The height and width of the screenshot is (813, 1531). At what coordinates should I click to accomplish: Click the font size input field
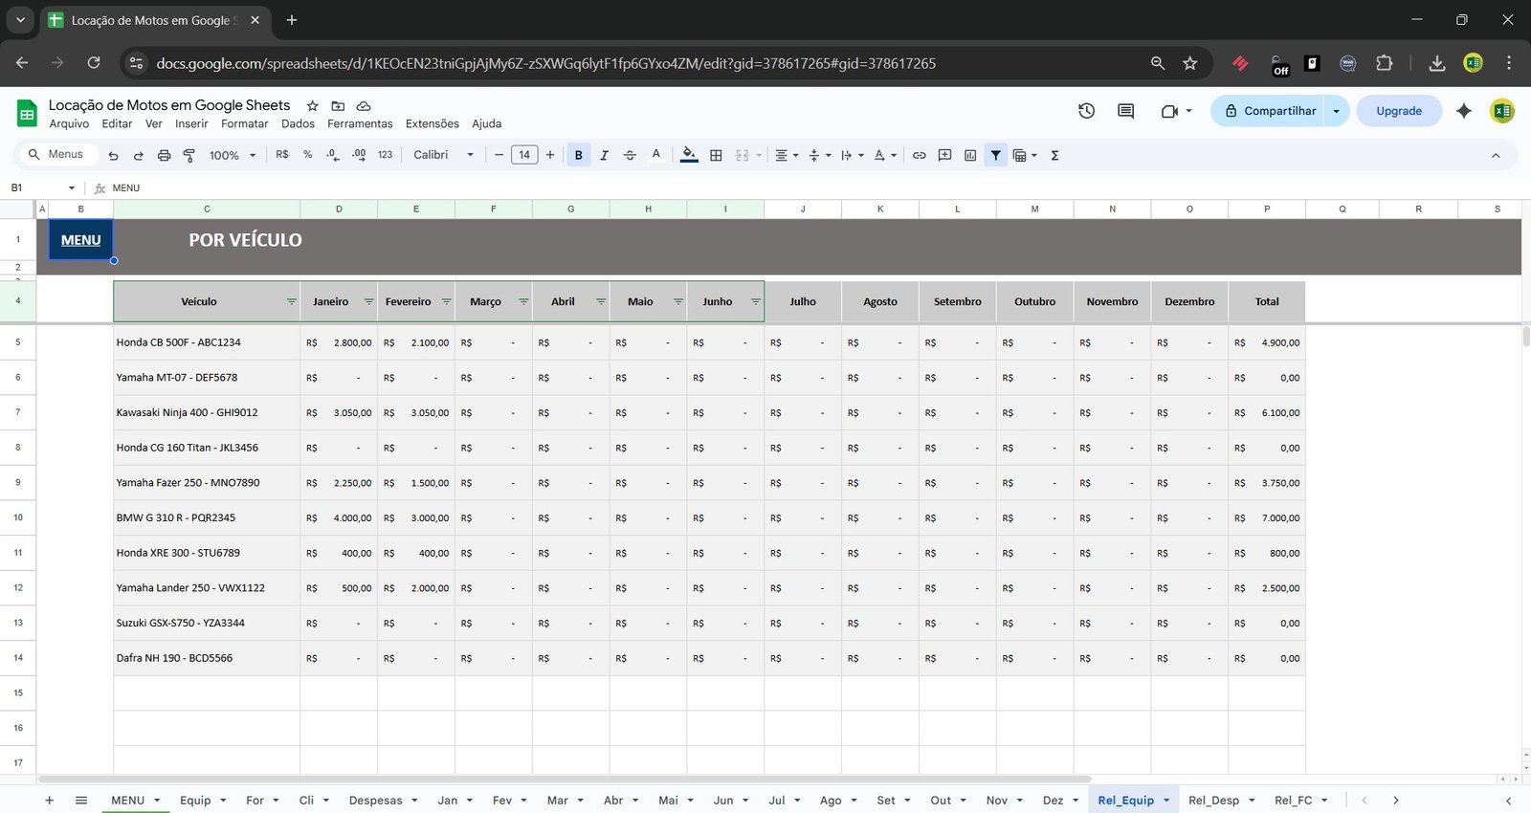click(524, 155)
